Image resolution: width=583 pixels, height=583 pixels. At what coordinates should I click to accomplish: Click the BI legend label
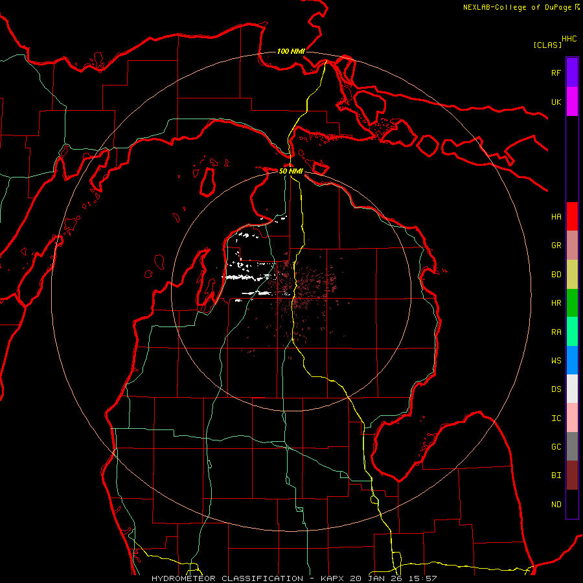[x=556, y=475]
